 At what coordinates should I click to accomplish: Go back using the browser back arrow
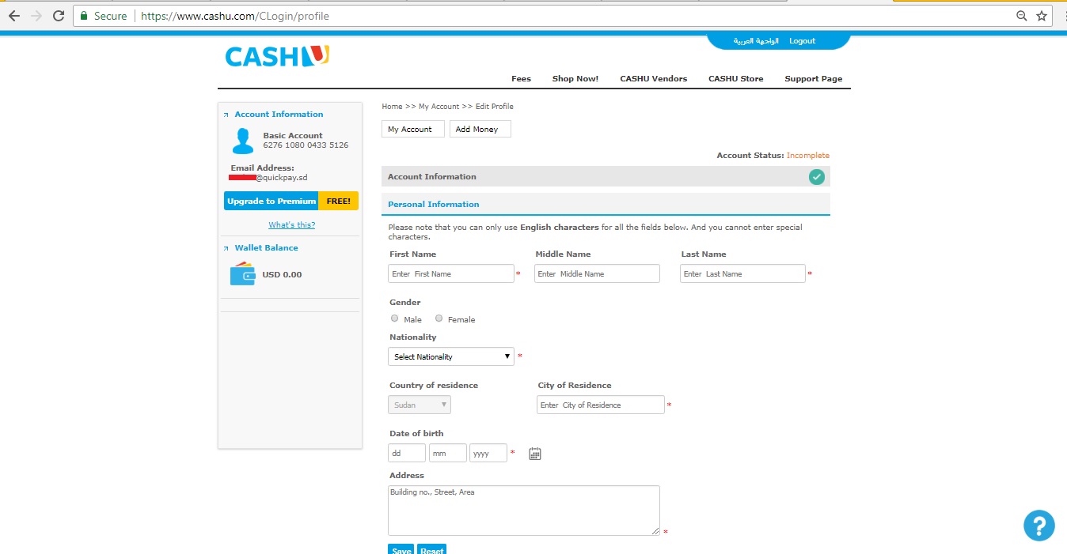pos(14,16)
